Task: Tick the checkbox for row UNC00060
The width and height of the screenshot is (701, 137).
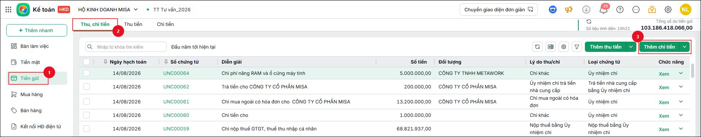Action: [x=87, y=115]
